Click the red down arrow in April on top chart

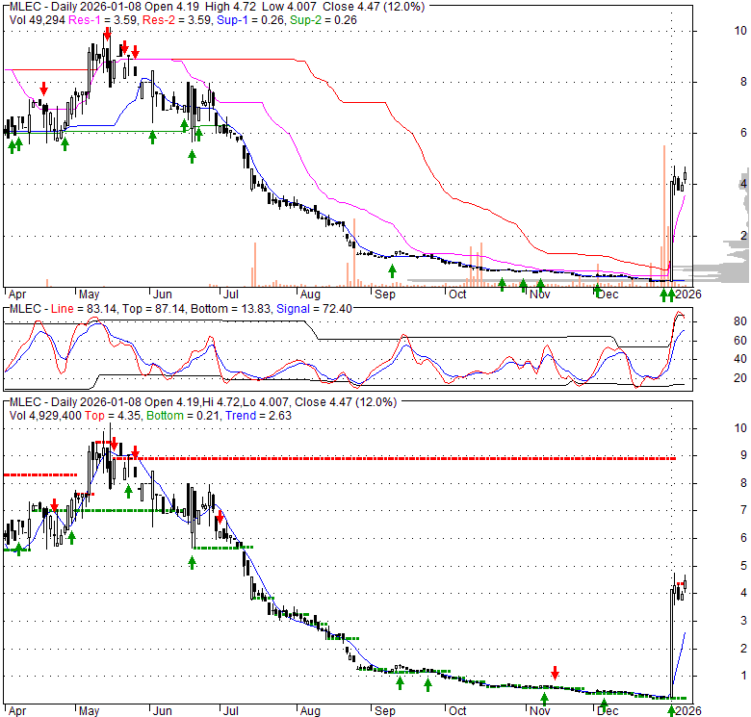pos(43,90)
